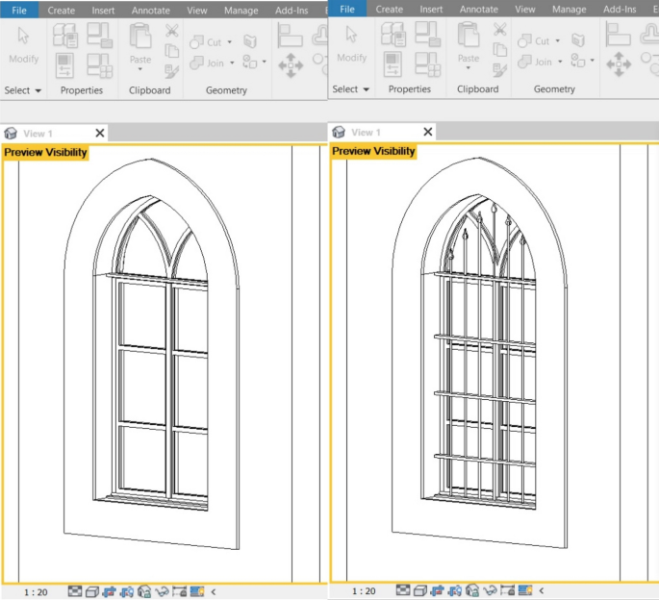Expand the Select dropdown in left window
659x600 pixels.
(24, 90)
